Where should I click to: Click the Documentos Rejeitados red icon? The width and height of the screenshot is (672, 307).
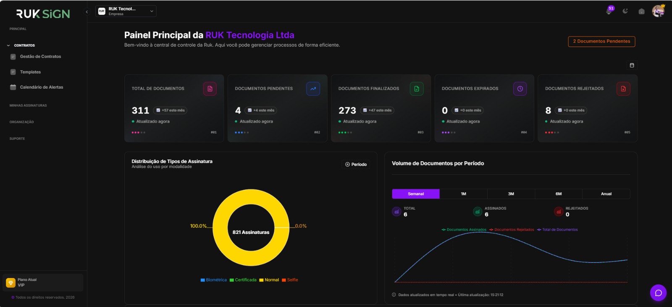point(623,89)
